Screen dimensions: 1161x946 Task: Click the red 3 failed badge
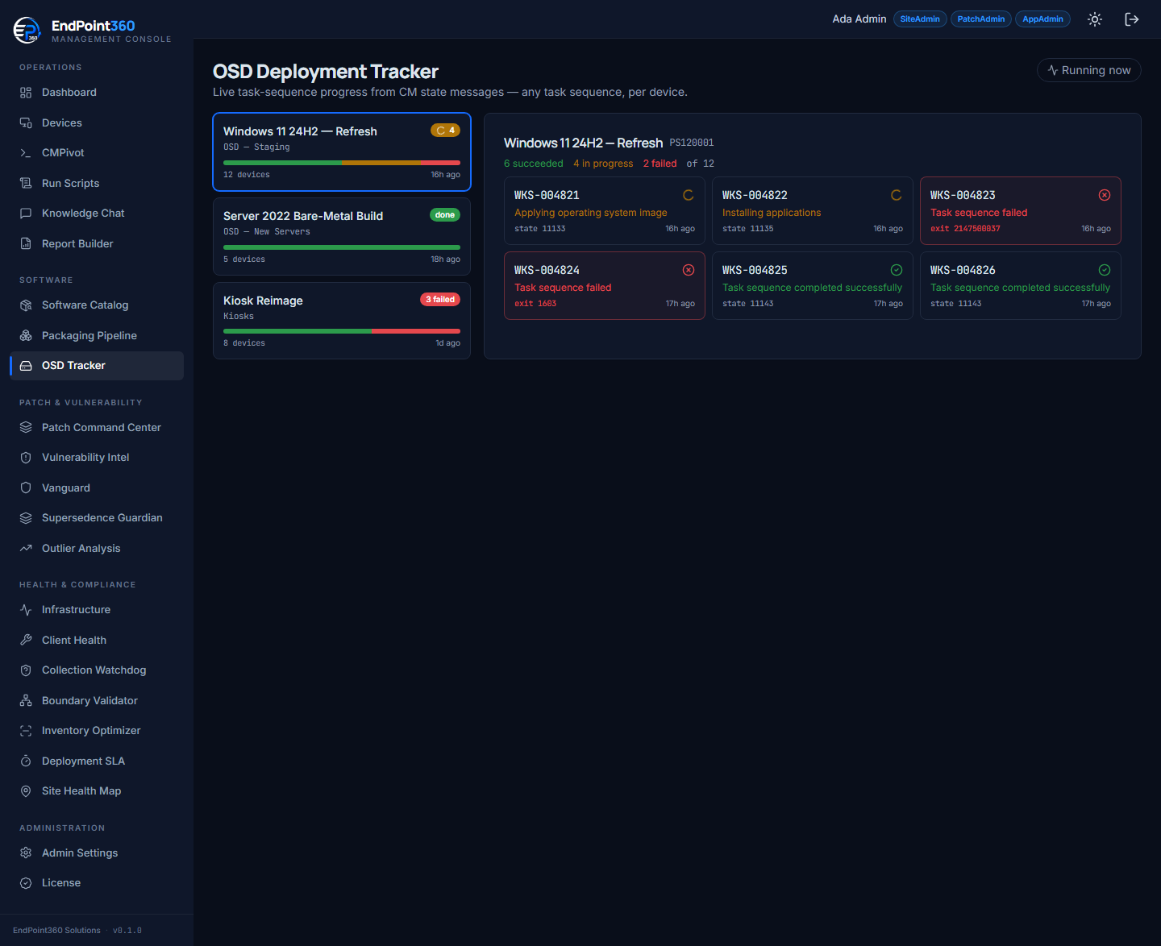point(440,300)
